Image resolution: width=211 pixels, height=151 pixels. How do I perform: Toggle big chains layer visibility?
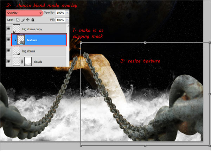8,50
